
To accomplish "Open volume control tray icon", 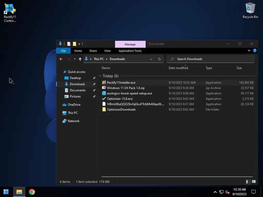I will (x=227, y=192).
